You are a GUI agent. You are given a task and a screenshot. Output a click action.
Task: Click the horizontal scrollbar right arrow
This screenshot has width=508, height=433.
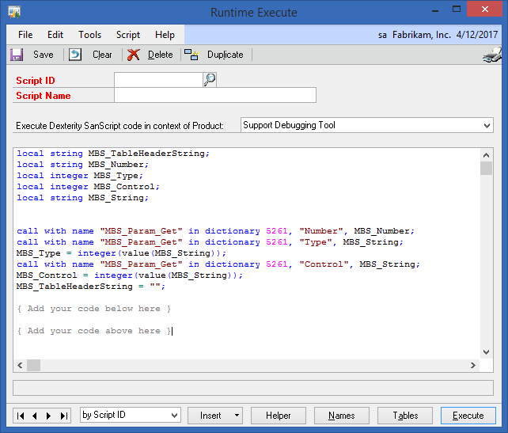[473, 365]
